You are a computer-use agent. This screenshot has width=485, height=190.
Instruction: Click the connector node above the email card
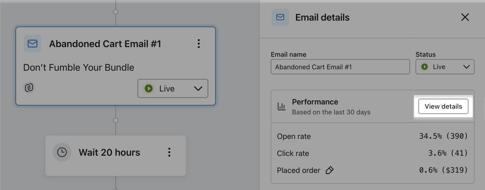(116, 12)
